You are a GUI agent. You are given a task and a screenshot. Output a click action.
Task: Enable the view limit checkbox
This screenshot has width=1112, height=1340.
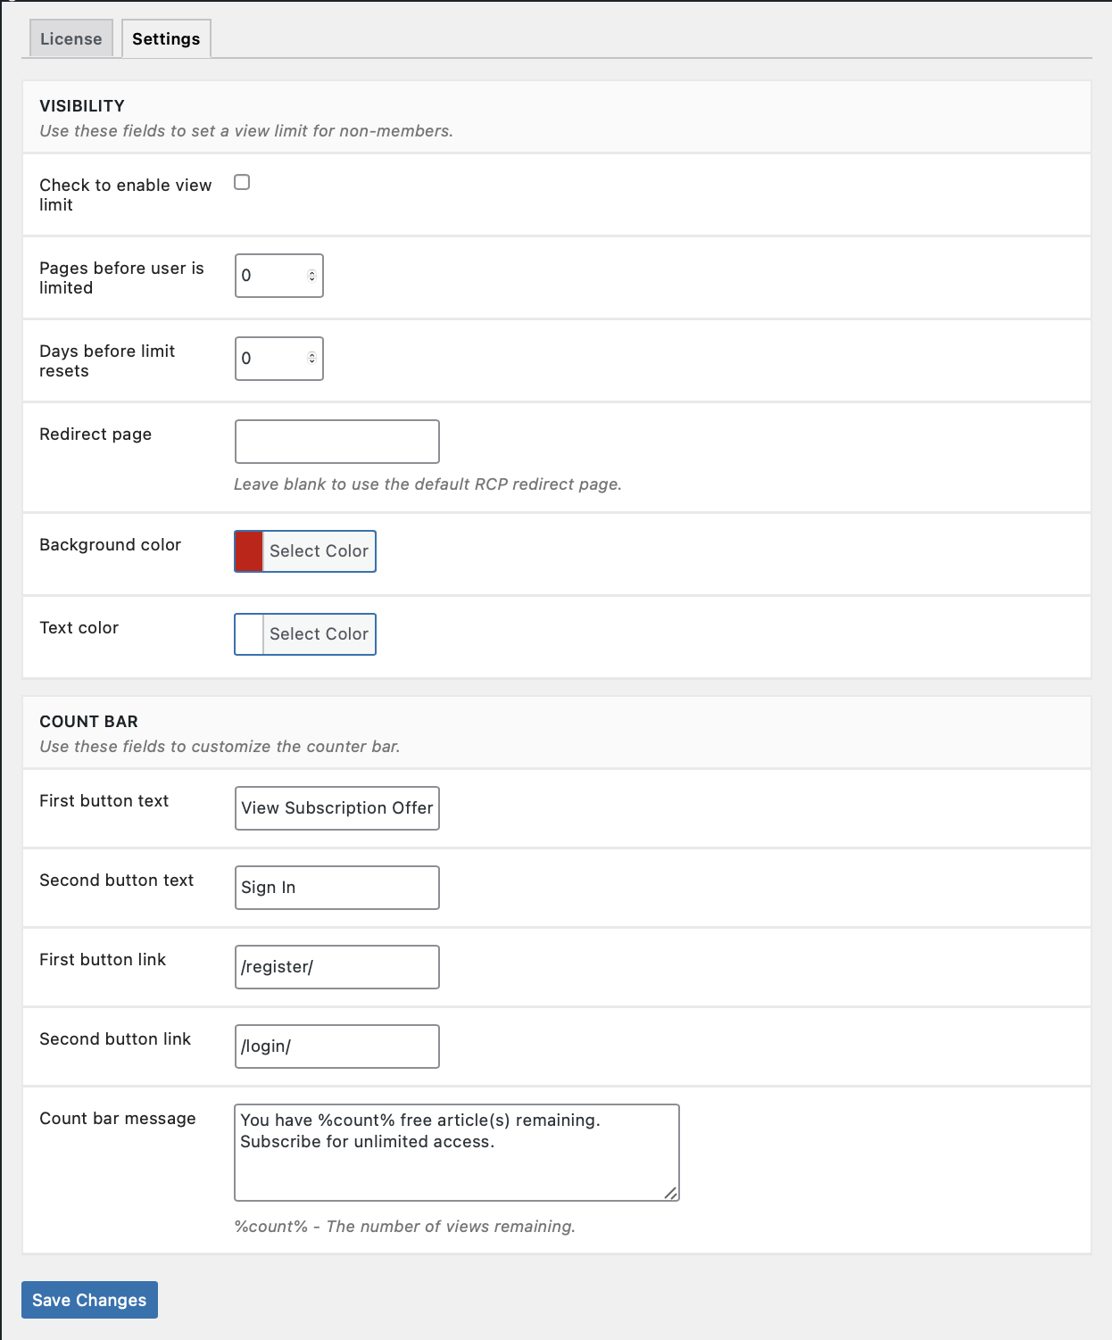point(242,182)
